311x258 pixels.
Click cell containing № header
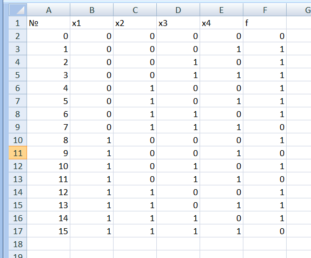pos(49,23)
